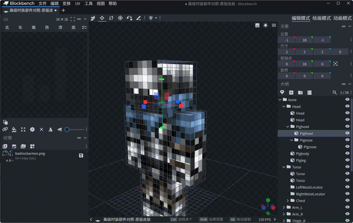Click the position X input field

click(x=287, y=40)
